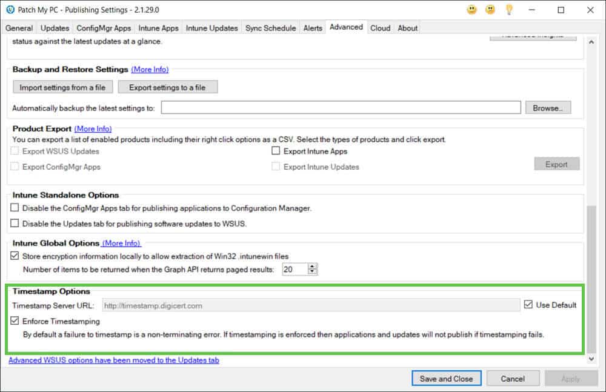Open the ConfigMgr Apps tab
This screenshot has width=606, height=392.
pos(104,28)
